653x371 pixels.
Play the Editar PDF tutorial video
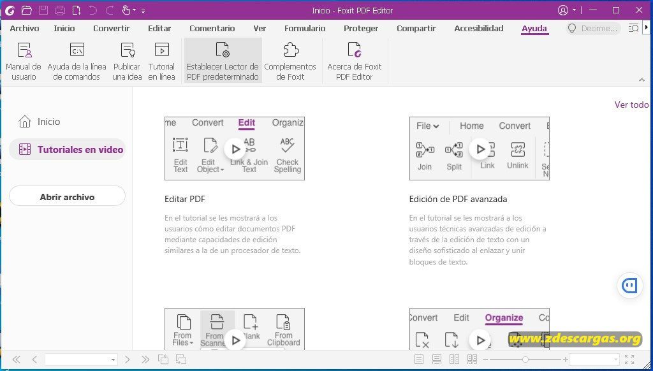tap(235, 149)
